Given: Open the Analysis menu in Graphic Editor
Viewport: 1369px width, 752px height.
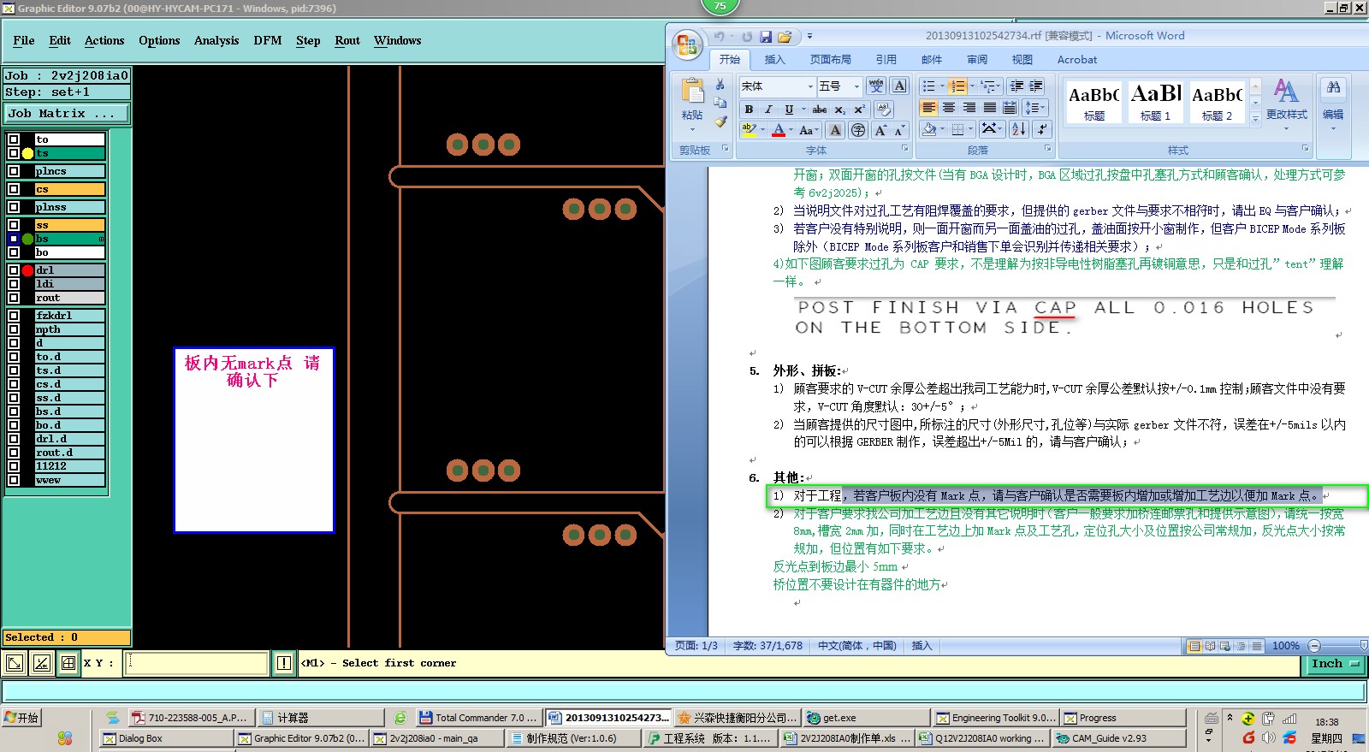Looking at the screenshot, I should pyautogui.click(x=216, y=40).
